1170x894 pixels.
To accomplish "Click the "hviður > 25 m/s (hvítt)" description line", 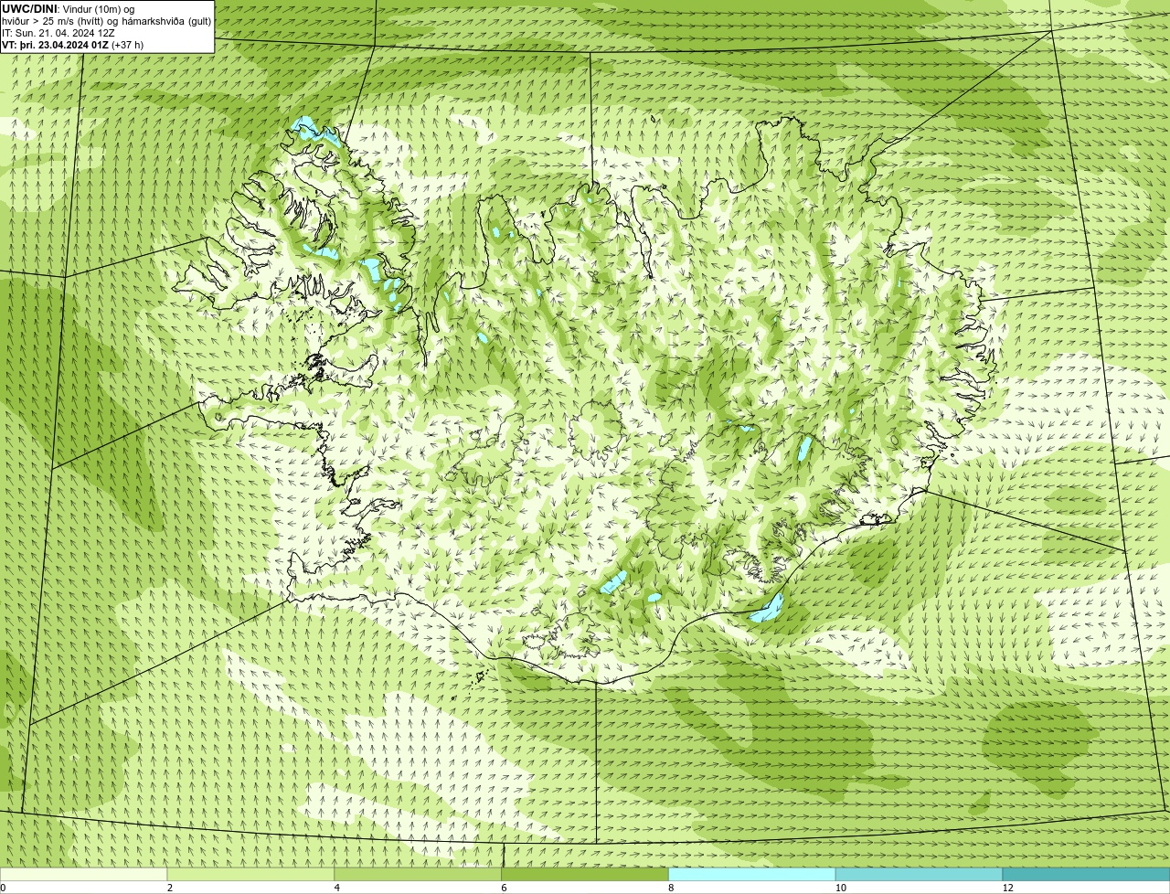I will (107, 21).
